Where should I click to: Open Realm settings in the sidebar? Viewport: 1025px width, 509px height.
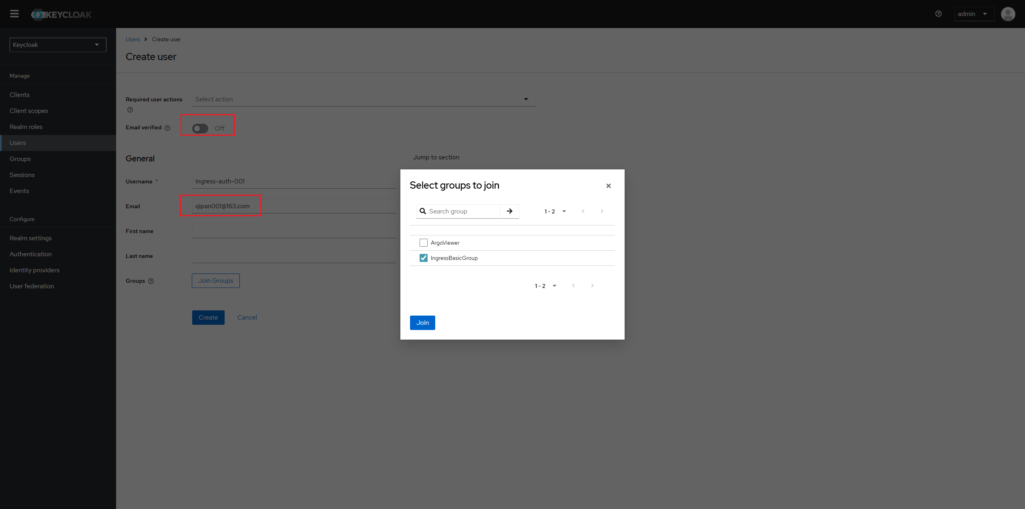tap(58, 238)
